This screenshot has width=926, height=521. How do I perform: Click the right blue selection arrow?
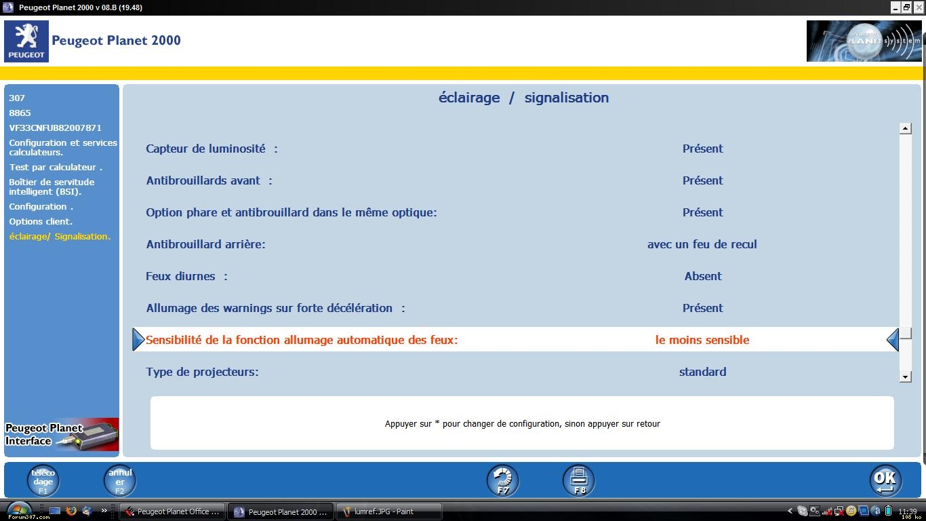[893, 339]
